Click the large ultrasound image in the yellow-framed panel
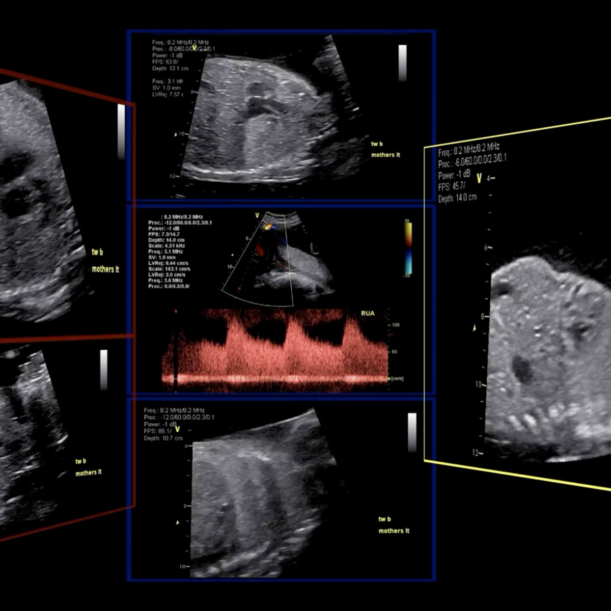 click(549, 359)
